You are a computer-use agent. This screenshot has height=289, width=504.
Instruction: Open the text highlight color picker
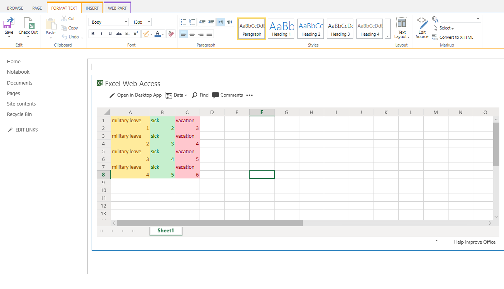[147, 34]
